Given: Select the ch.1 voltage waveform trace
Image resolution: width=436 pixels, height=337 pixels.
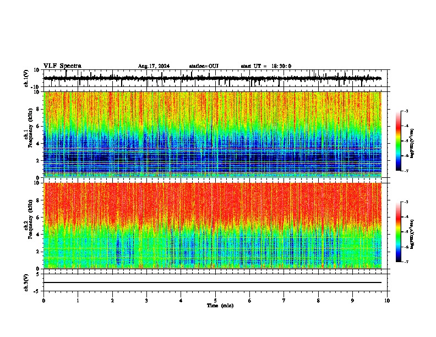Looking at the screenshot, I should pos(212,78).
